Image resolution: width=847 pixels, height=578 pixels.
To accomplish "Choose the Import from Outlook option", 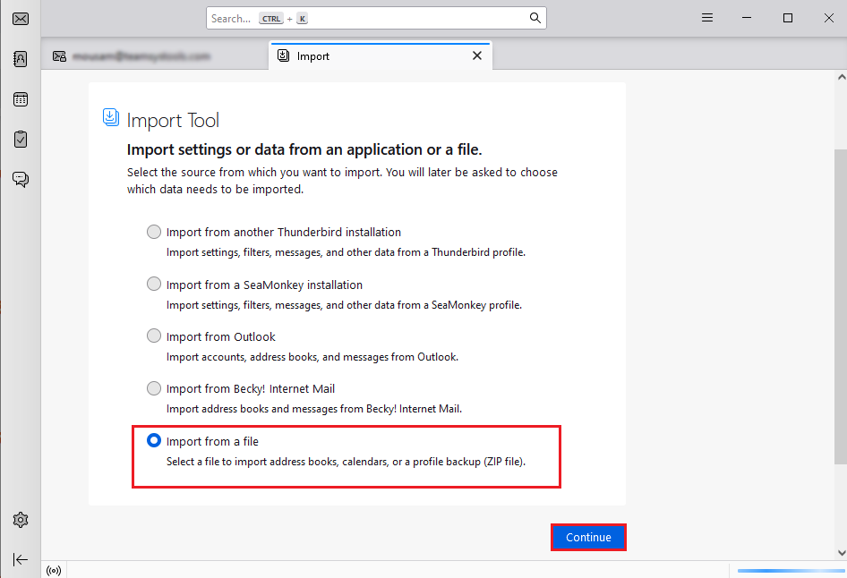I will (x=154, y=336).
